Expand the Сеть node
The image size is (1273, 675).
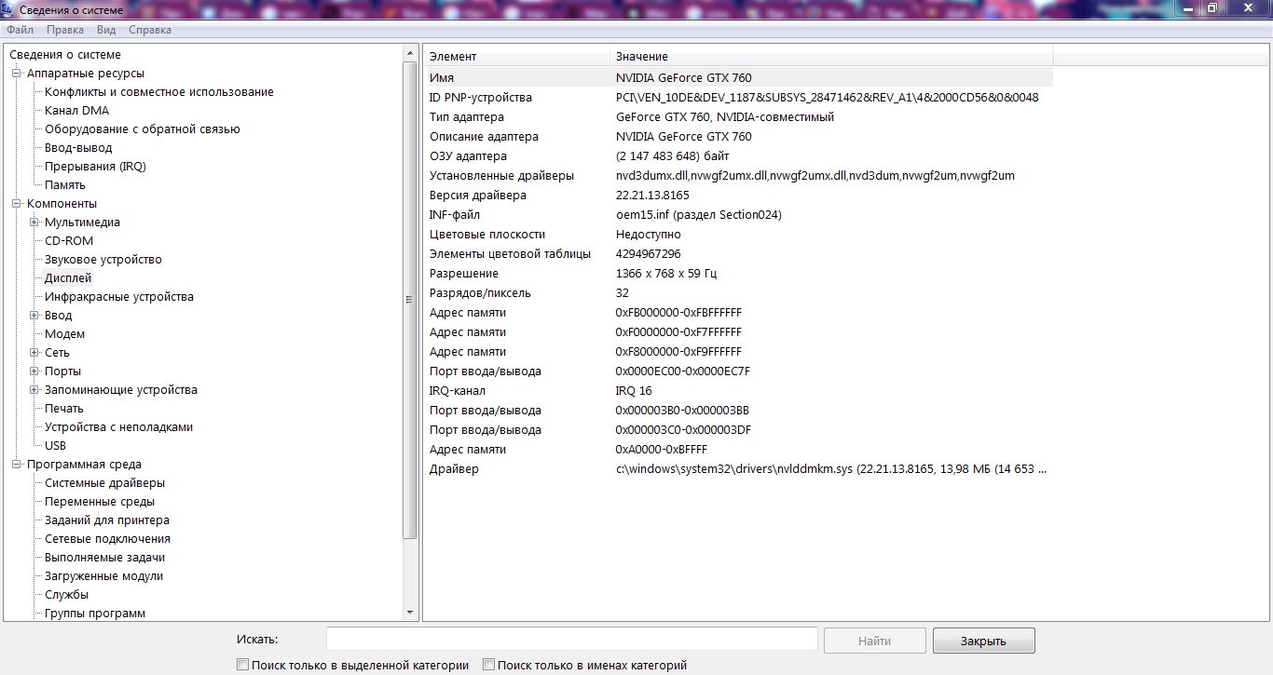point(34,353)
